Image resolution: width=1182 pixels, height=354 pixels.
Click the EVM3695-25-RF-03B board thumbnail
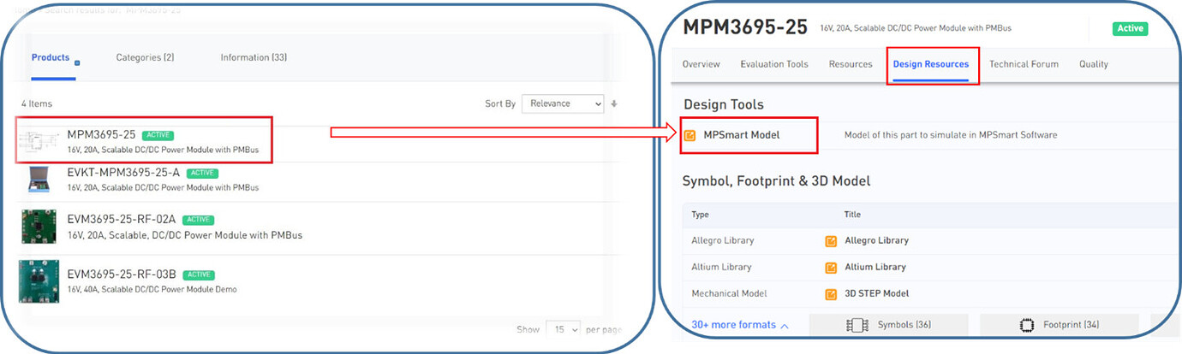click(x=39, y=282)
